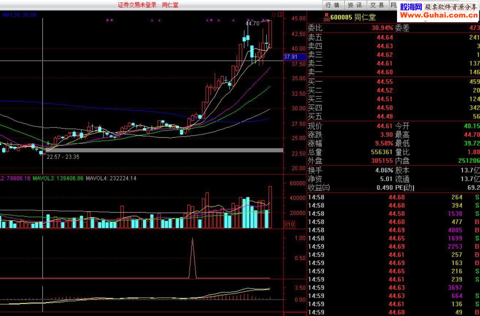This screenshot has height=316, width=480.
Task: Click the 最低 low price 39.72
Action: point(472,144)
